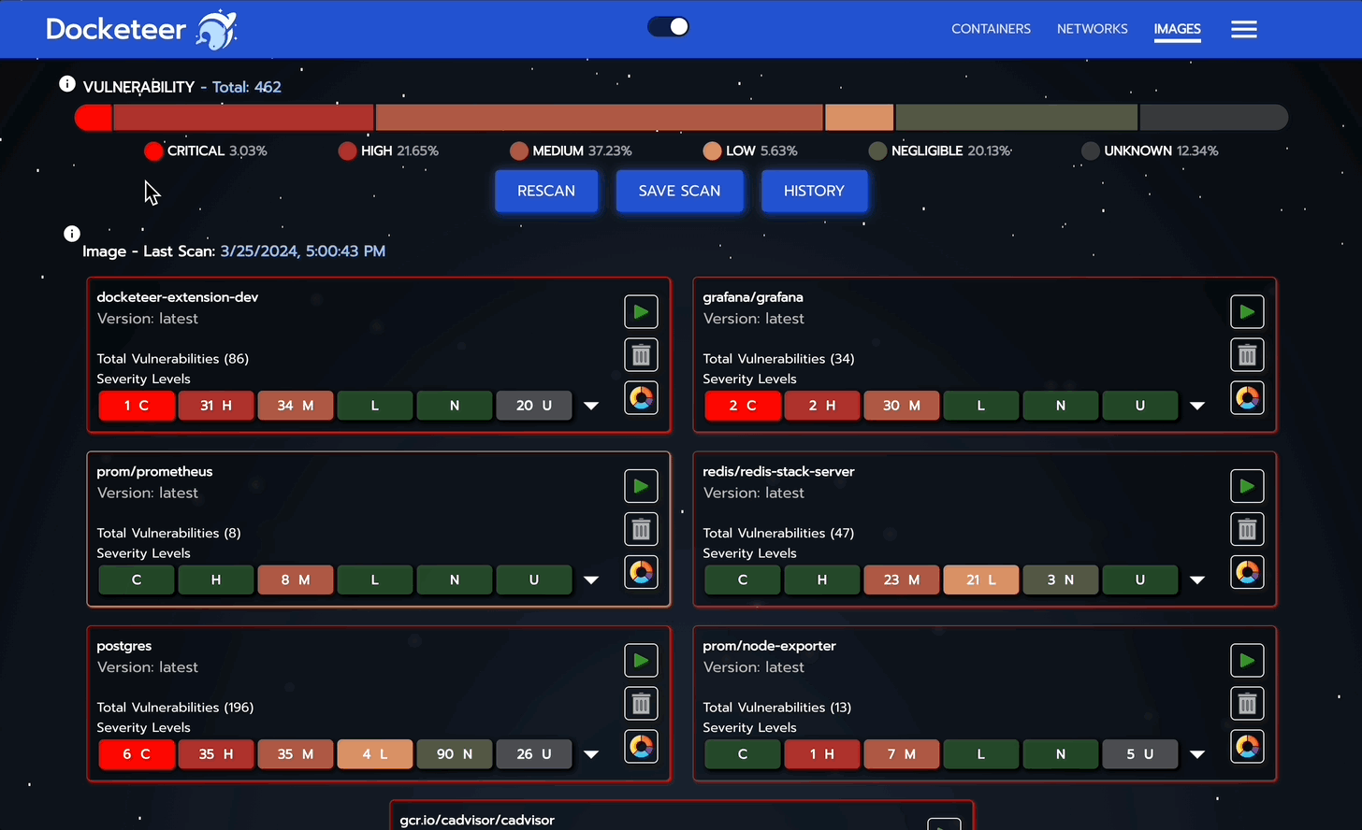The height and width of the screenshot is (830, 1362).
Task: Select node-exporter 5 U unknown badge
Action: pyautogui.click(x=1140, y=754)
